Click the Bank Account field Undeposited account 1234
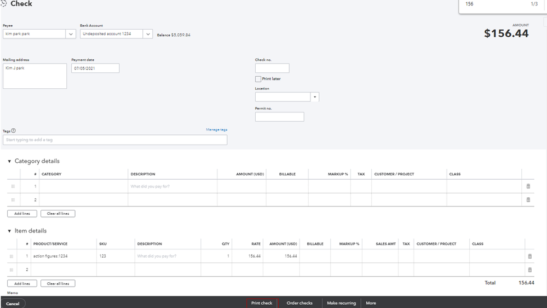The image size is (547, 308). (111, 34)
